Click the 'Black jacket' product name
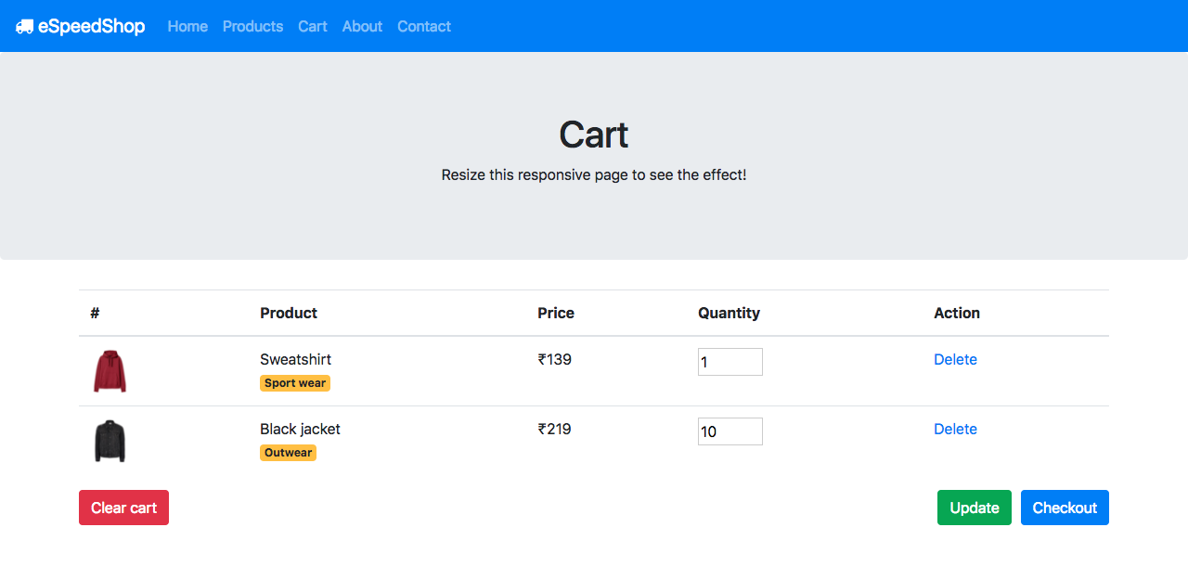The height and width of the screenshot is (566, 1188). (x=299, y=429)
